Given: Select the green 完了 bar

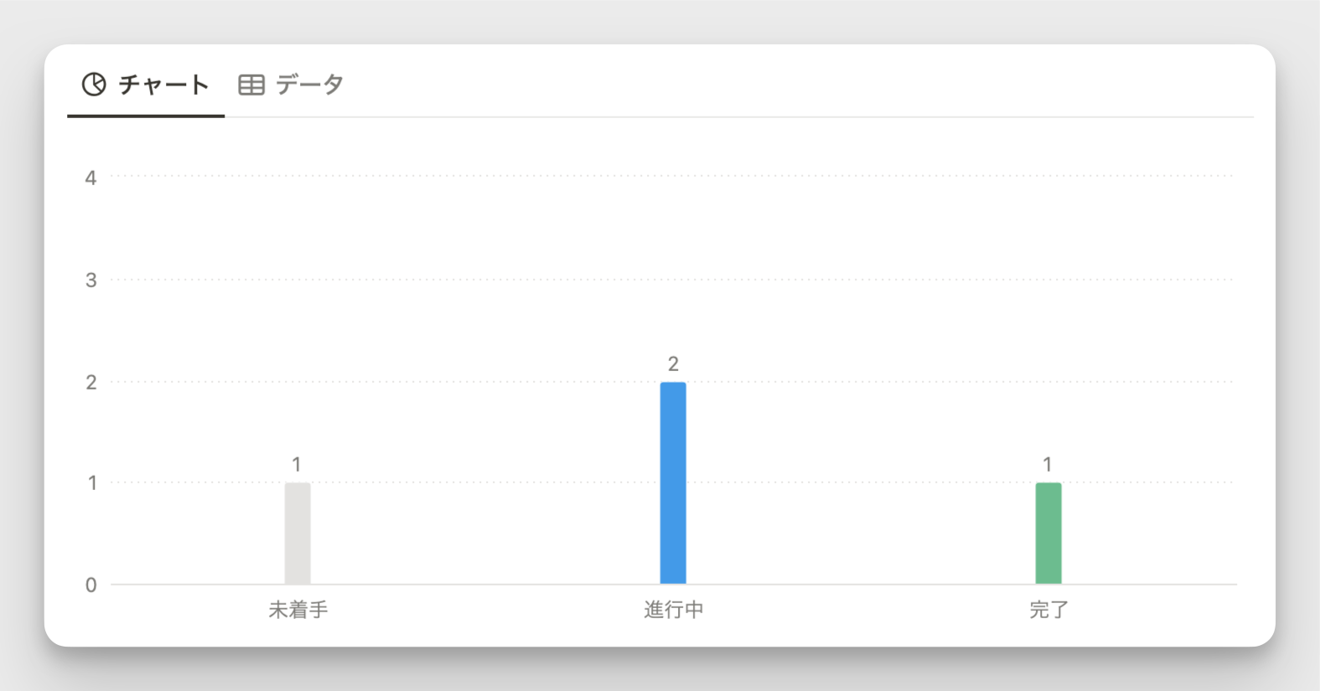Looking at the screenshot, I should pos(1048,534).
